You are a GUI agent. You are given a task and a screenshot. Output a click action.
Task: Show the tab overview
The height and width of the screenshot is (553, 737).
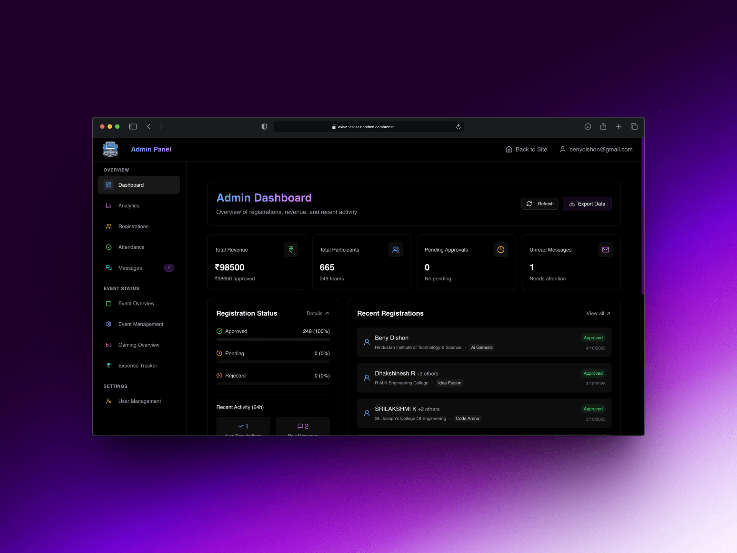[634, 127]
